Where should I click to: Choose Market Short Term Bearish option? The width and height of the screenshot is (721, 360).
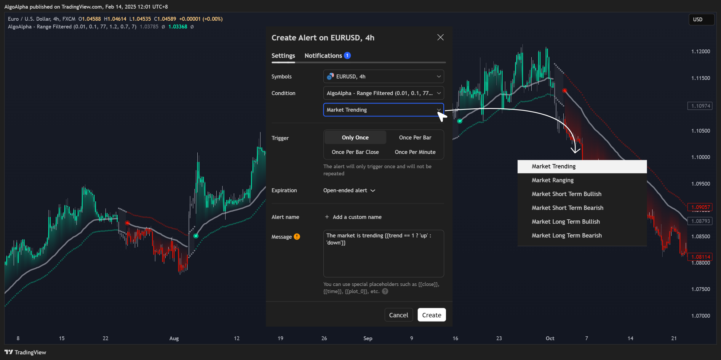(x=582, y=208)
